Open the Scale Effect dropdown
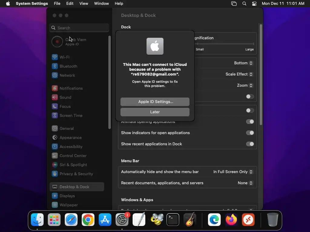This screenshot has width=310, height=232. pyautogui.click(x=239, y=74)
